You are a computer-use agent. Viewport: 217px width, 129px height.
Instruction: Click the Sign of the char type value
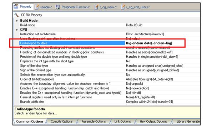155,66
